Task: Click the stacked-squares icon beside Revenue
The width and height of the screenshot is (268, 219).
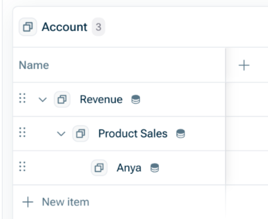Action: (x=62, y=100)
